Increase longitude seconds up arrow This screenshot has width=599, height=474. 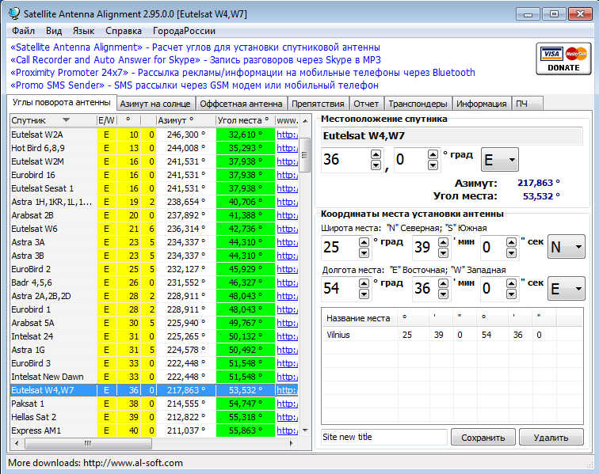(511, 283)
